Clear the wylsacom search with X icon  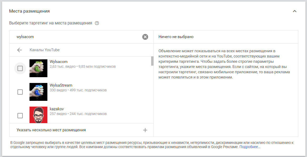pyautogui.click(x=145, y=37)
